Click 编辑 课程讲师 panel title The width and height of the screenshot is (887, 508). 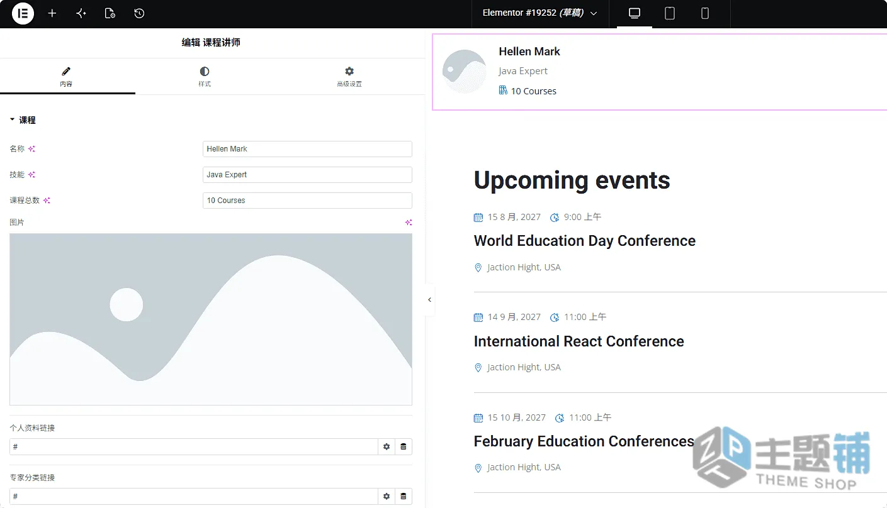click(x=211, y=43)
